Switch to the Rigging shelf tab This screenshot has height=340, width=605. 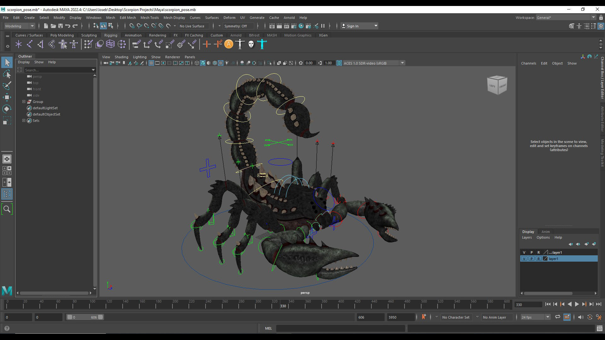pos(111,35)
